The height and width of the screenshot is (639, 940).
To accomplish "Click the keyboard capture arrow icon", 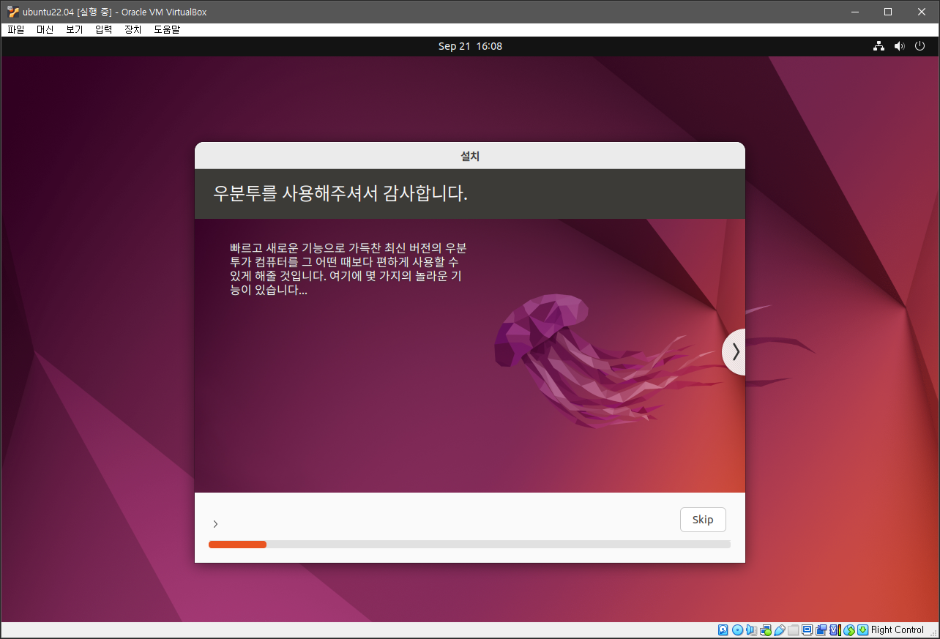I will pos(863,630).
